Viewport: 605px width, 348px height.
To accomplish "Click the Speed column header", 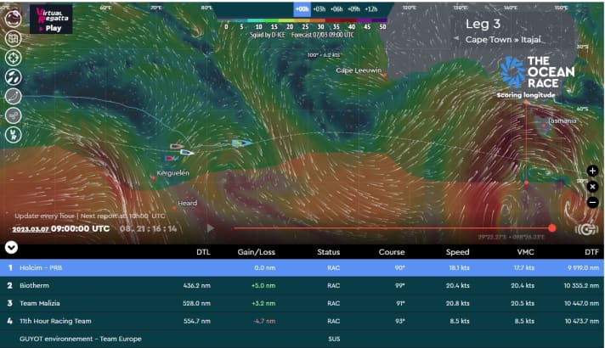I will point(458,252).
